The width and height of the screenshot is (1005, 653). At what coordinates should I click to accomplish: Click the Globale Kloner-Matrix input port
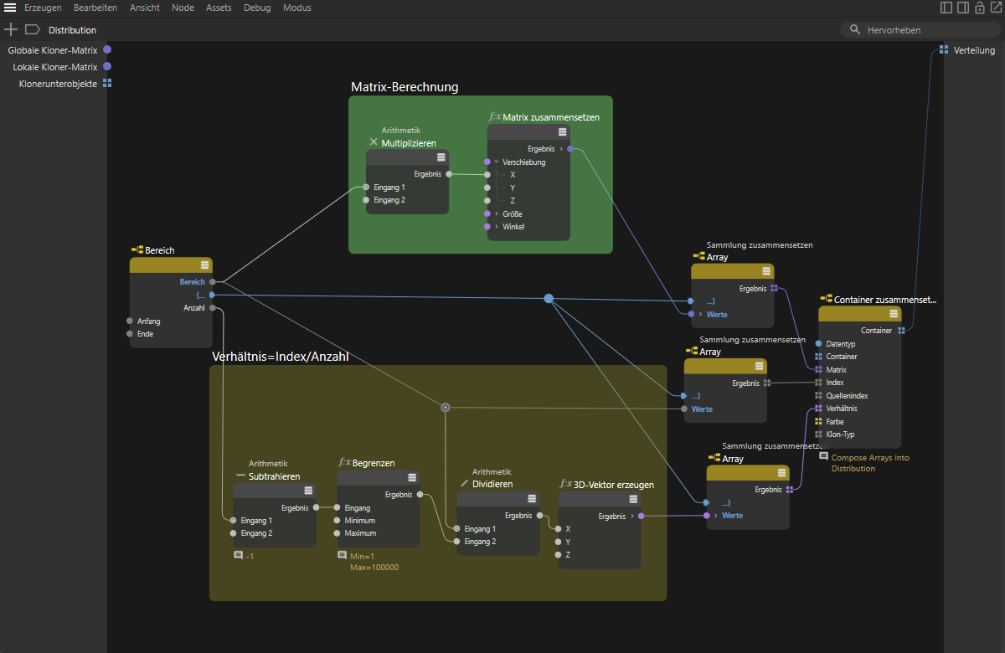tap(106, 50)
